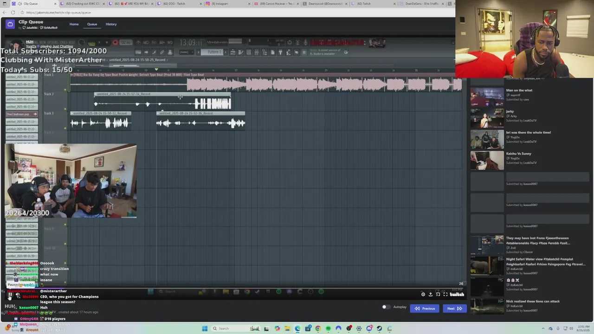Open the 'They may have lost #nms' clip title
This screenshot has width=594, height=334.
538,240
